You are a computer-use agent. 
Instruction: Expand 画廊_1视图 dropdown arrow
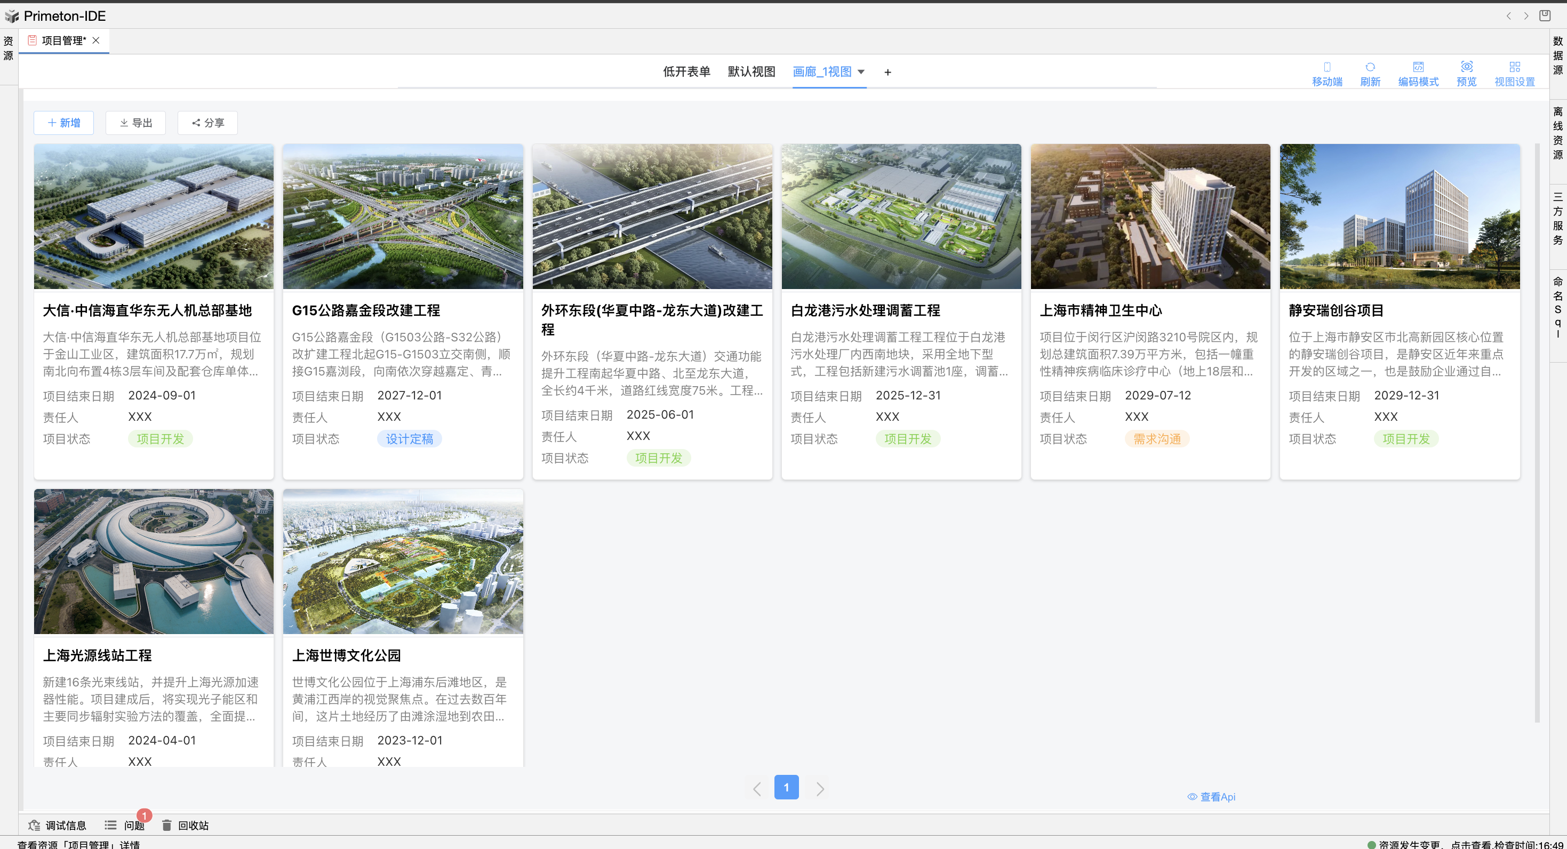861,72
